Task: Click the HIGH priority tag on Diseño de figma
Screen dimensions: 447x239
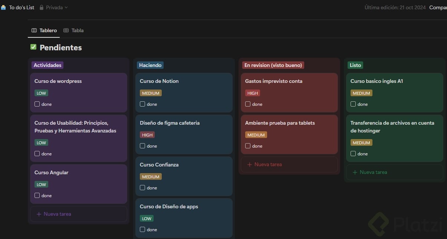Action: [x=147, y=135]
